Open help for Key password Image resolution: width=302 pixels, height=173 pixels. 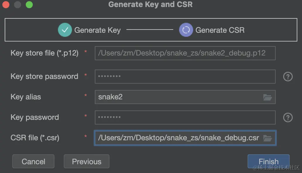tap(288, 117)
